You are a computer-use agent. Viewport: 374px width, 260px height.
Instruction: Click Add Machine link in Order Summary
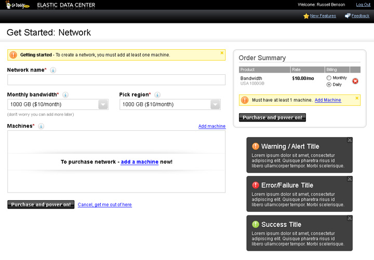point(328,100)
